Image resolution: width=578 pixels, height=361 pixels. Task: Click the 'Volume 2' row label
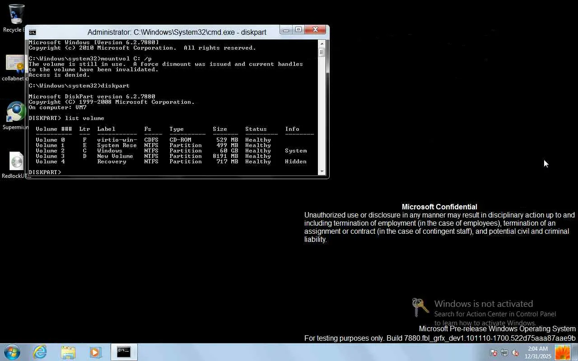[x=50, y=151]
